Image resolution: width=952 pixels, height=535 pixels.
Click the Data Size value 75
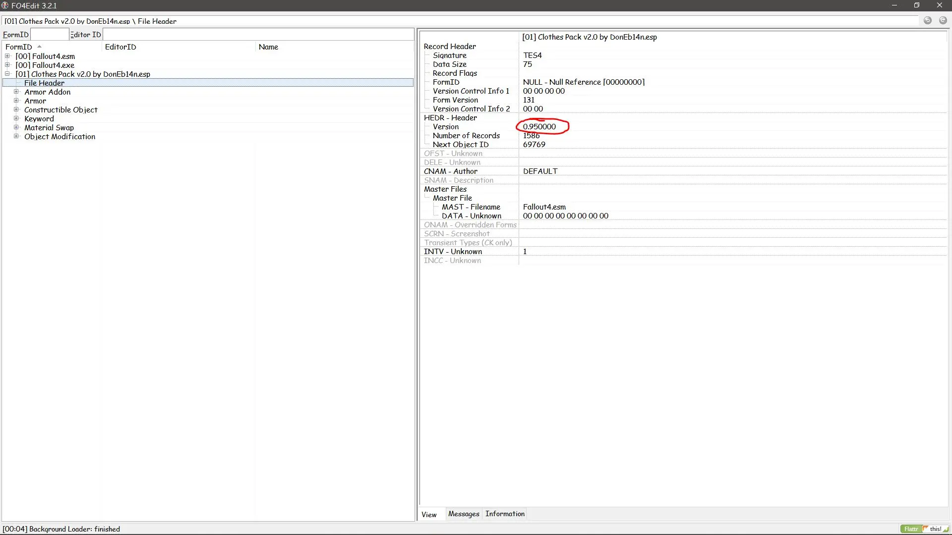tap(527, 64)
